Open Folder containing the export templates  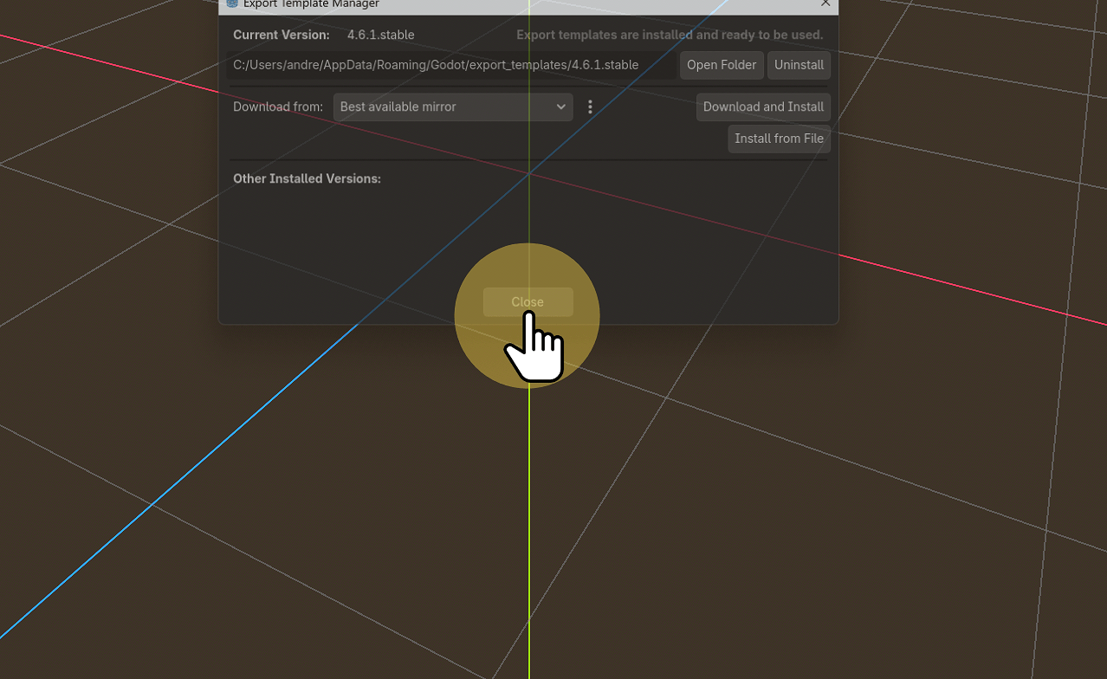722,64
